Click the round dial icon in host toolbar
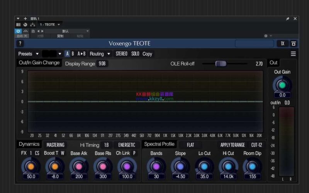Viewport: 309px width, 193px height. [x=25, y=25]
